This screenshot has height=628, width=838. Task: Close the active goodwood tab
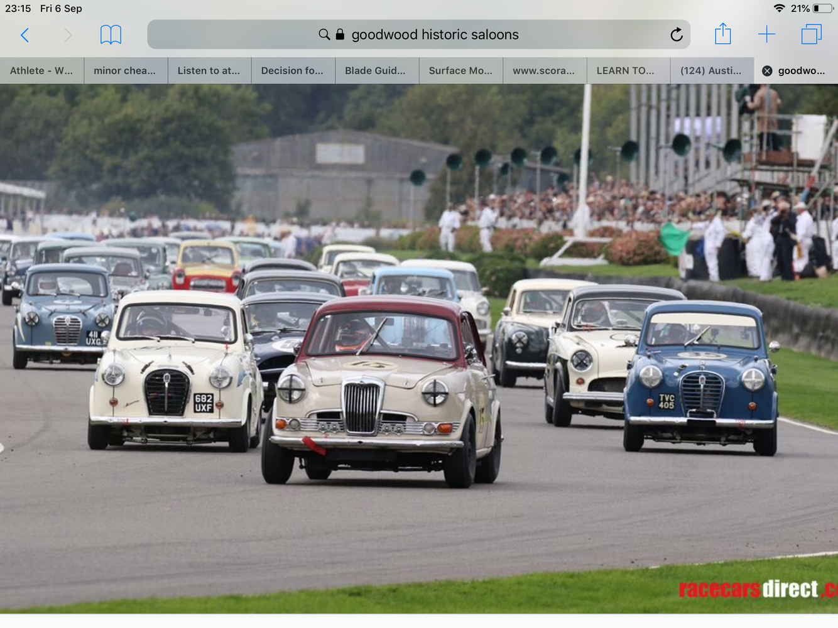click(x=767, y=71)
